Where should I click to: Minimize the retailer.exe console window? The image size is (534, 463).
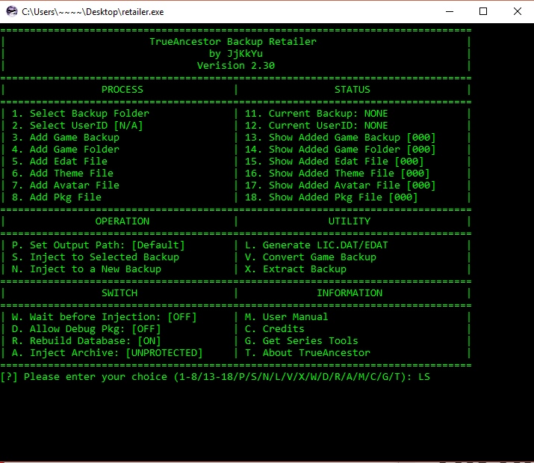click(x=449, y=11)
